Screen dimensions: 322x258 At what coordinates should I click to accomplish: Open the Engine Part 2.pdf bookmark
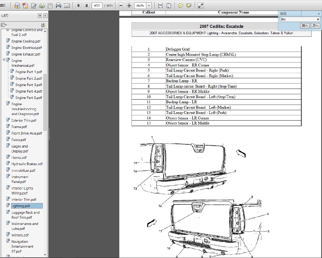click(29, 79)
